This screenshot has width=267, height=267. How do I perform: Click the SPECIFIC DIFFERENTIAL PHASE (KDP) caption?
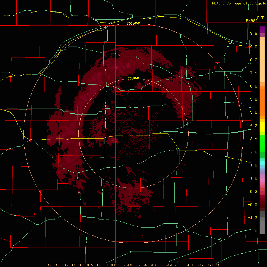pyautogui.click(x=93, y=265)
